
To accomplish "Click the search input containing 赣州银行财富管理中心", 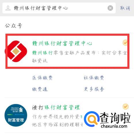I will 59,8.
